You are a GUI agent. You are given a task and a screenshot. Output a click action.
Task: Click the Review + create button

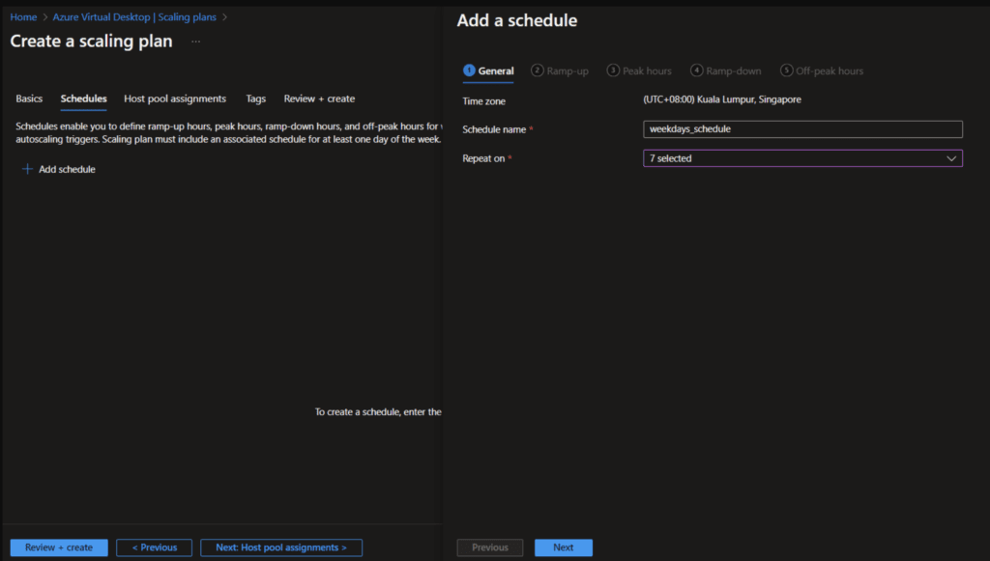coord(59,547)
